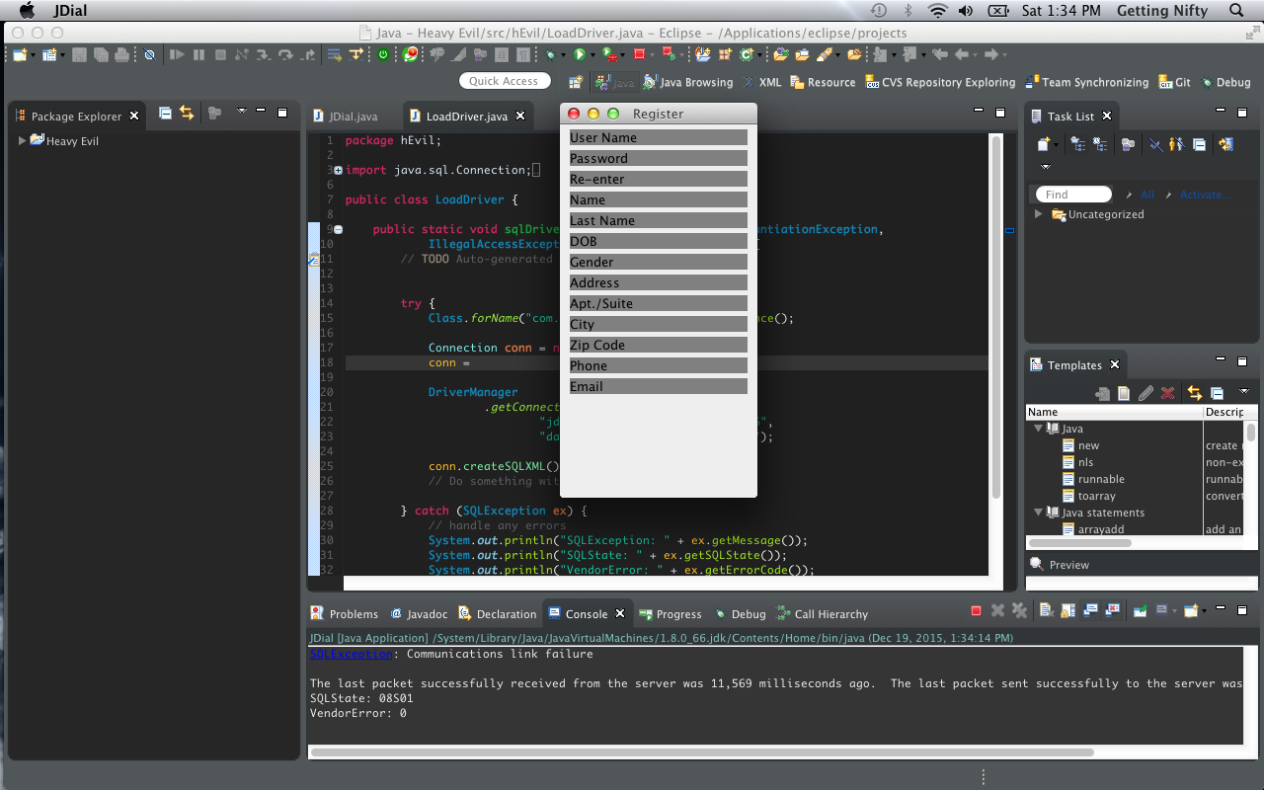Image resolution: width=1264 pixels, height=790 pixels.
Task: Click the New Java Package icon
Action: point(725,54)
